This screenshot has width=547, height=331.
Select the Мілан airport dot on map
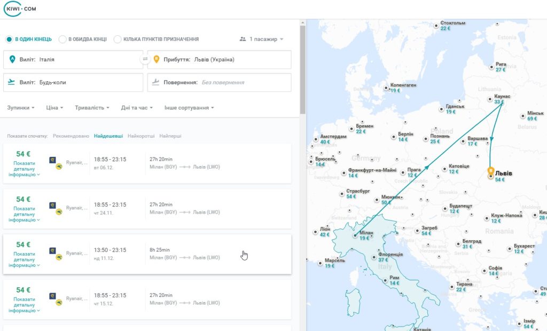[355, 236]
